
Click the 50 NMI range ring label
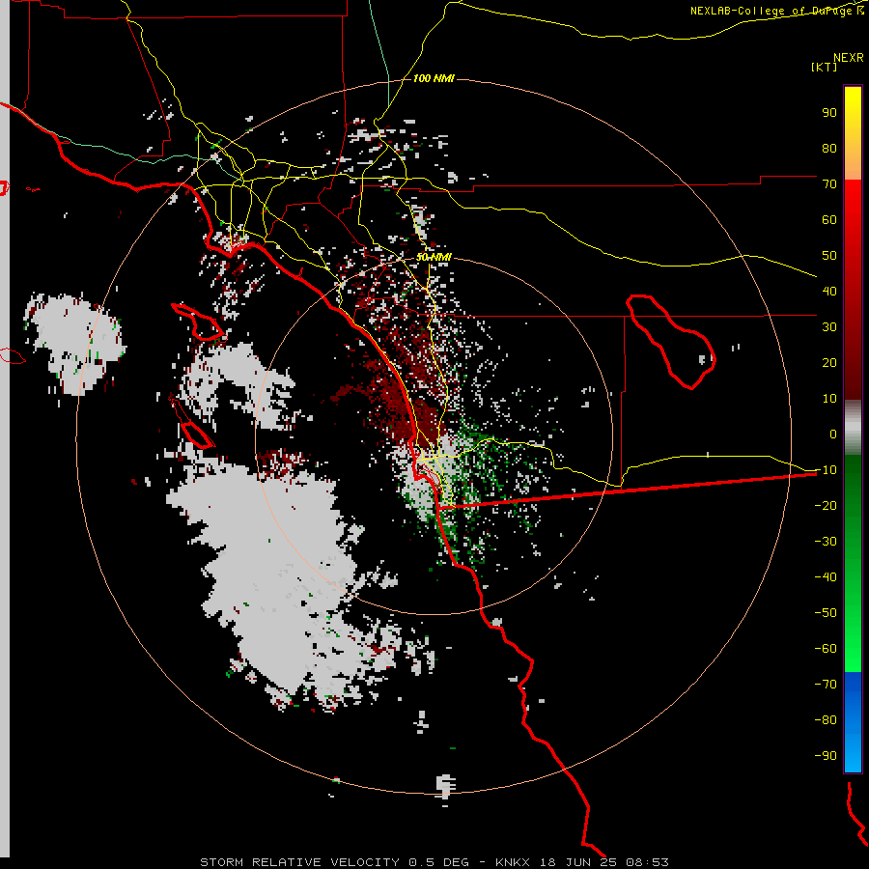(434, 257)
